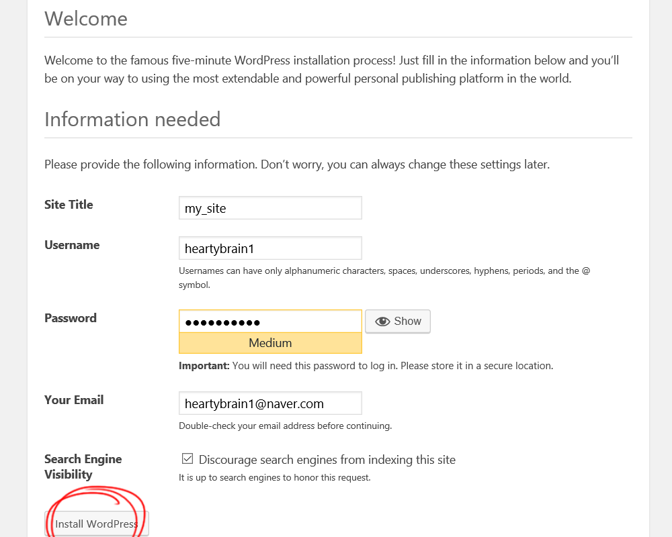Click 'Double-check your email address' hint text
This screenshot has height=537, width=672.
pos(285,426)
